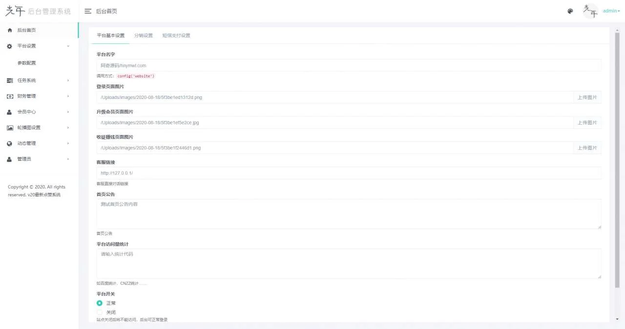Switch to the 分销设置 tab

144,36
